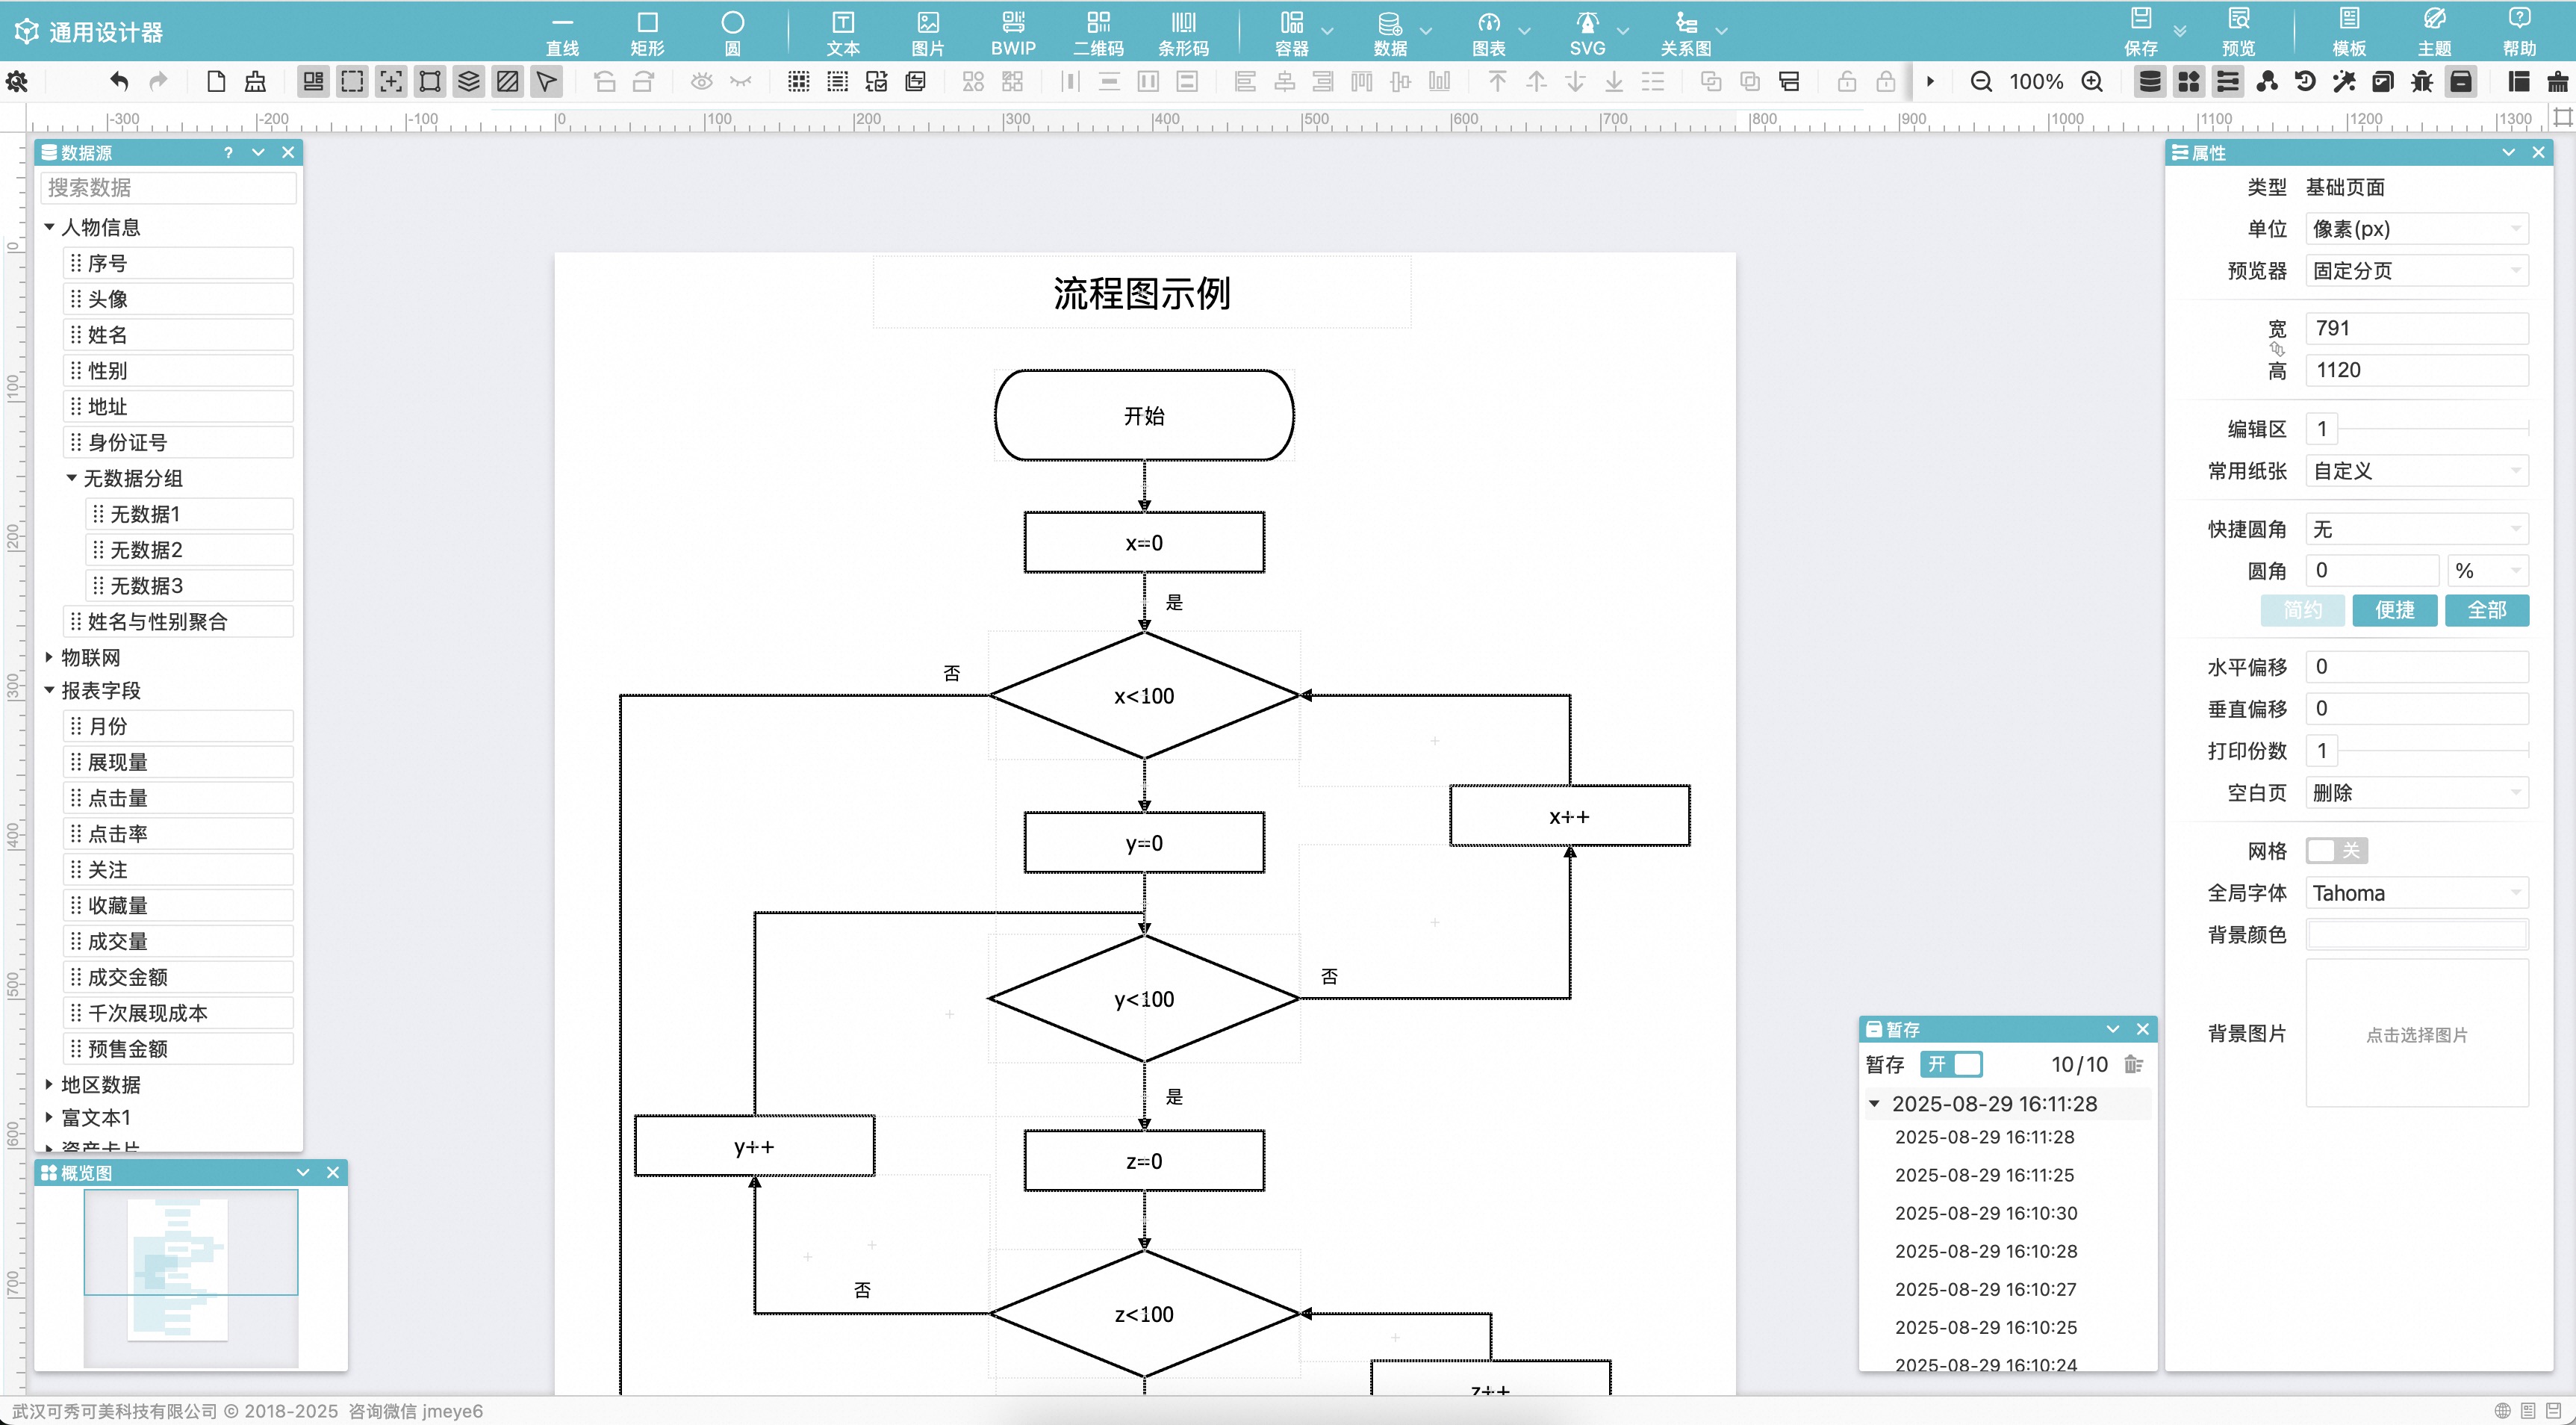This screenshot has width=2576, height=1425.
Task: Click the trash icon in 暂存 panel
Action: [2133, 1064]
